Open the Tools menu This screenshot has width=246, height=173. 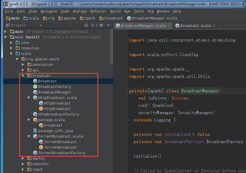coord(138,11)
